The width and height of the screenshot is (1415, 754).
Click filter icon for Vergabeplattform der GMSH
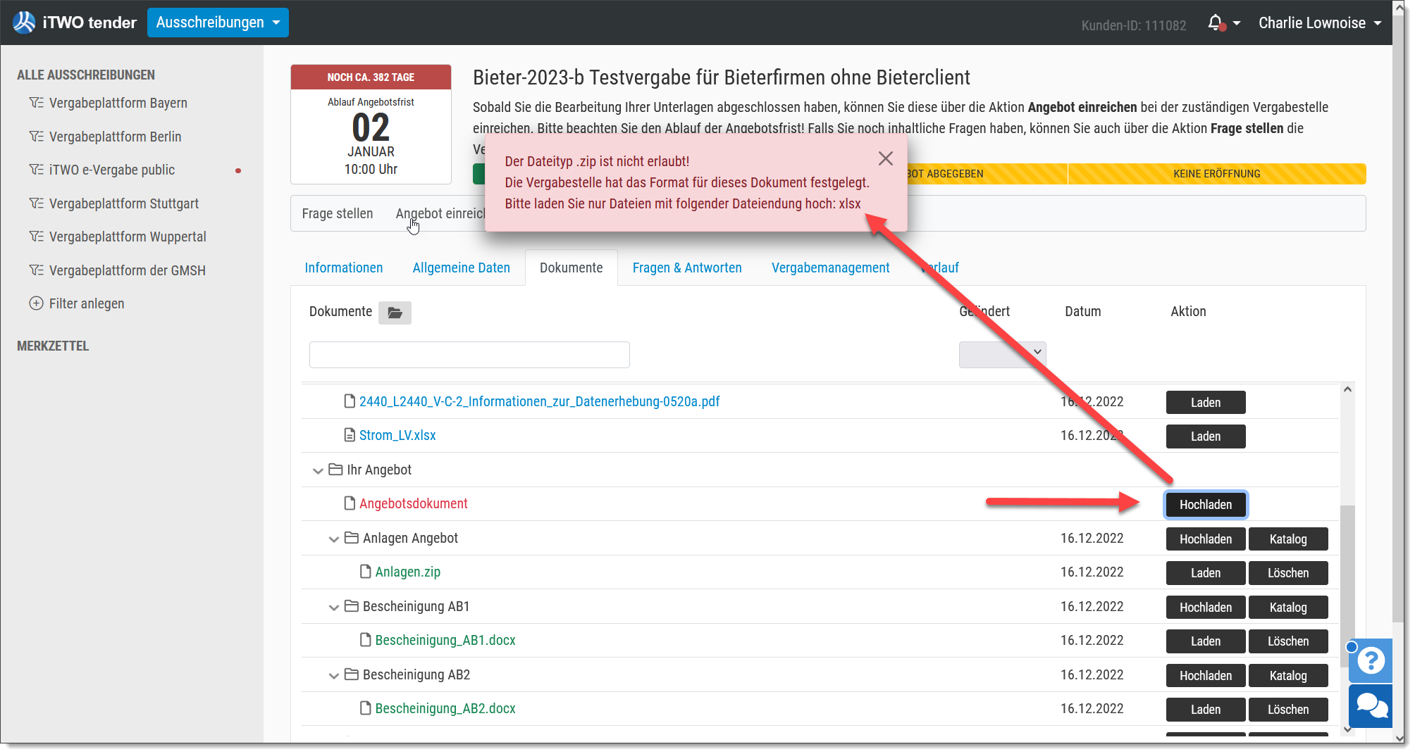click(37, 270)
